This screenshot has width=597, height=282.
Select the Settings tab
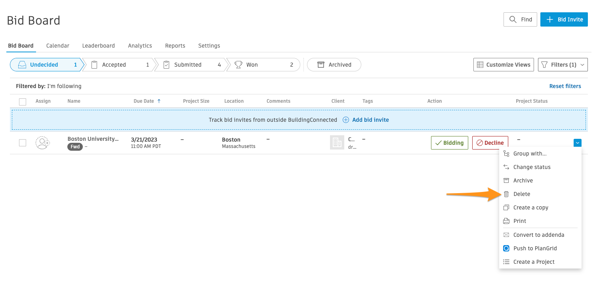point(209,46)
